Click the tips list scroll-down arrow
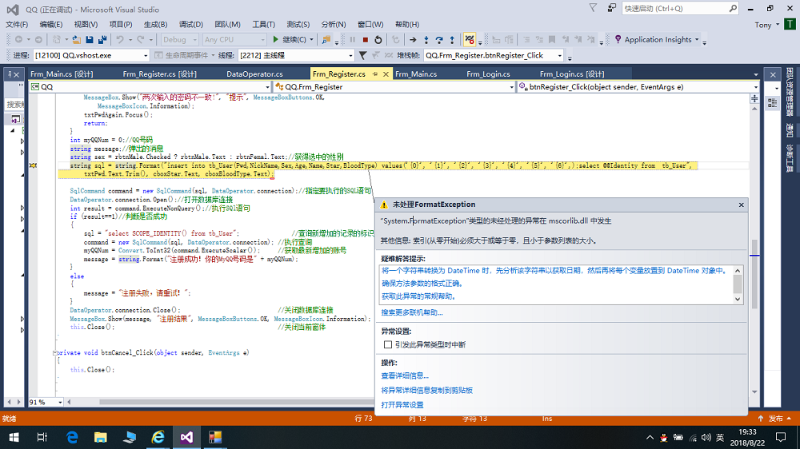800x449 pixels. (x=738, y=299)
